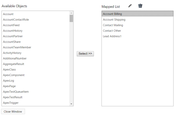Select the AccountTeamMember entry

[x=36, y=47]
